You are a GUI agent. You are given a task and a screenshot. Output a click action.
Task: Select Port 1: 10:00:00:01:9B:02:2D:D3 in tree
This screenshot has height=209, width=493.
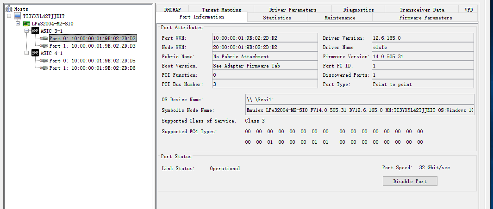click(93, 46)
